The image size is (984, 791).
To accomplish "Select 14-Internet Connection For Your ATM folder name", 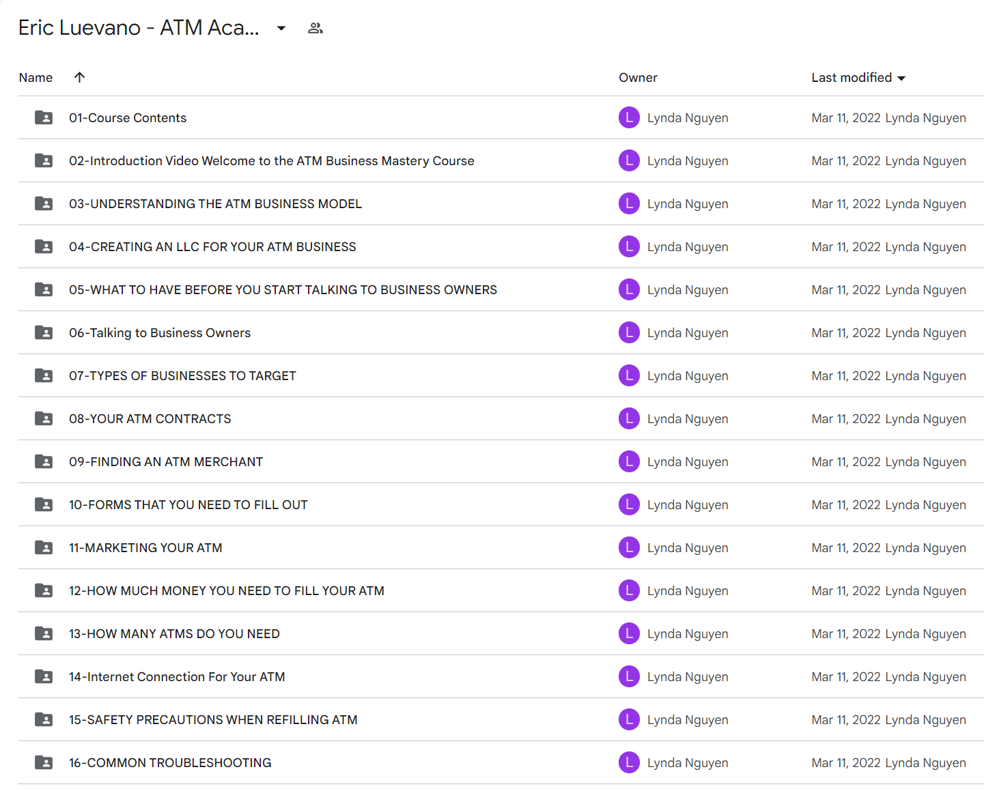I will pos(177,677).
